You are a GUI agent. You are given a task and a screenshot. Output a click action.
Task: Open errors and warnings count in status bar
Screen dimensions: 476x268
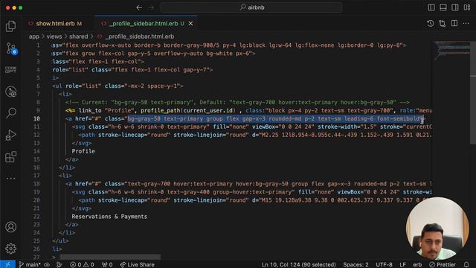pyautogui.click(x=82, y=264)
